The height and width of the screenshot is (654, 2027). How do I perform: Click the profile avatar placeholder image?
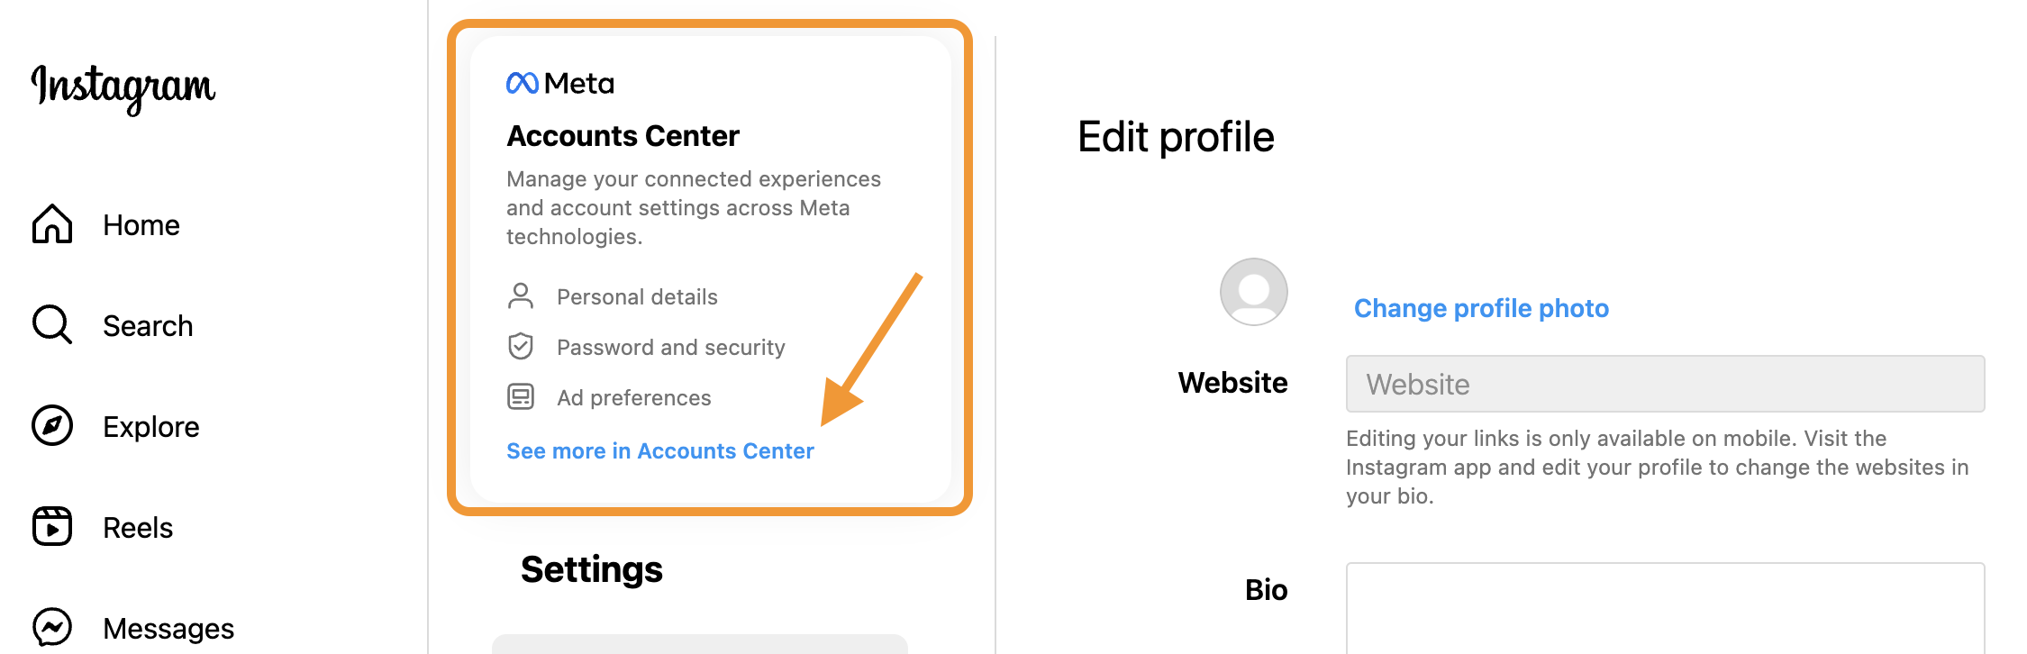click(1254, 292)
